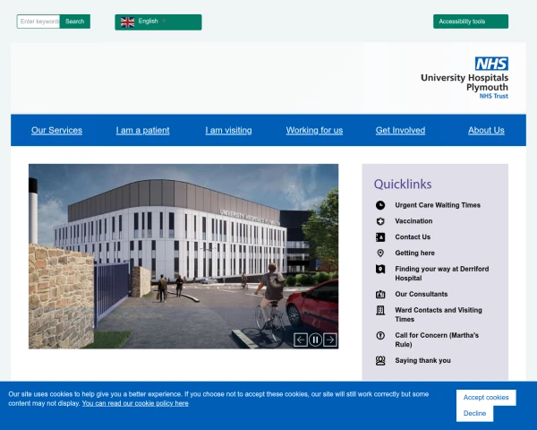Open Urgent Care Waiting Times link
This screenshot has height=430, width=537.
(438, 205)
